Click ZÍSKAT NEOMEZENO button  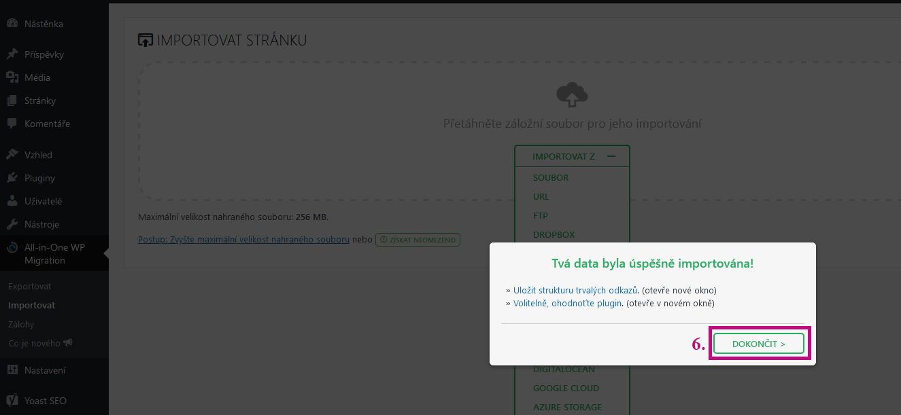click(418, 240)
